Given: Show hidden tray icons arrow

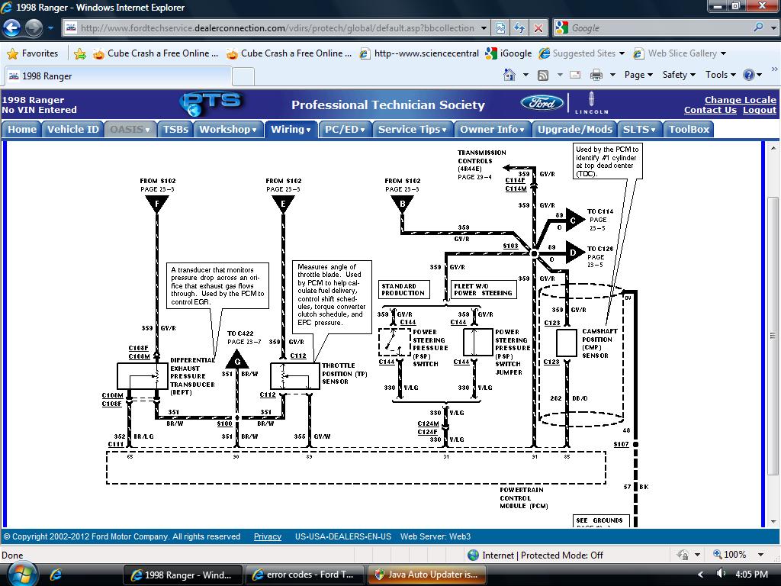Looking at the screenshot, I should tap(700, 574).
